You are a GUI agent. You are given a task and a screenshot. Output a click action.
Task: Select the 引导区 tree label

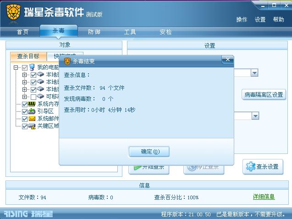coord(45,111)
